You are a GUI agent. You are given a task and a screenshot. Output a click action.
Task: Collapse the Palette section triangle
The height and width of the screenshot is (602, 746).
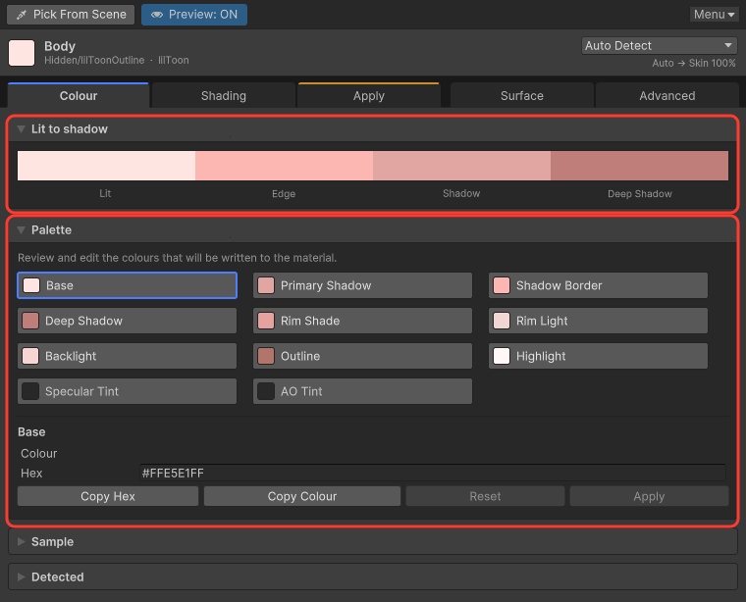(x=21, y=230)
